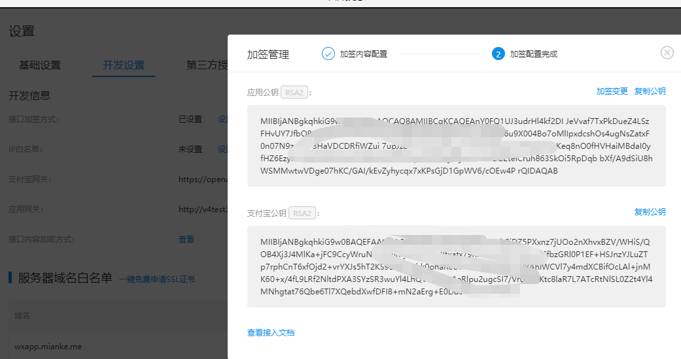Click the wxapp.mianke.me domain row
681x359 pixels.
click(48, 347)
